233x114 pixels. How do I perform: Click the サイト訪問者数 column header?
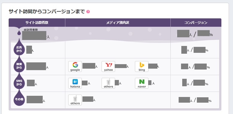[37, 23]
